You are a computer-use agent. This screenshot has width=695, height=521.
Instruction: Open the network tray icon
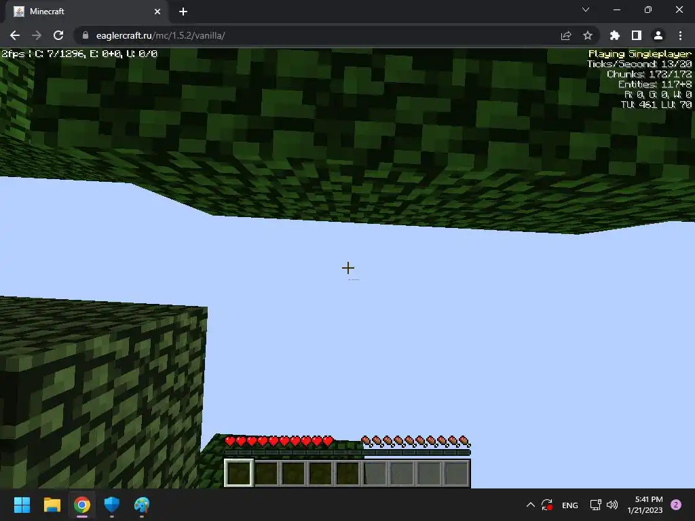click(x=595, y=505)
